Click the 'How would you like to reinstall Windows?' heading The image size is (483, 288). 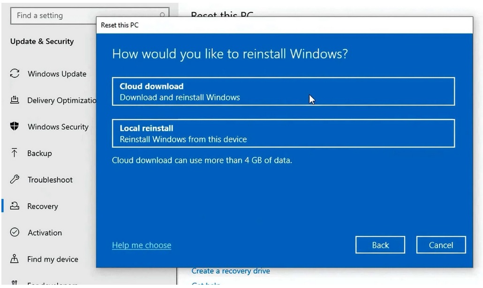click(x=230, y=54)
